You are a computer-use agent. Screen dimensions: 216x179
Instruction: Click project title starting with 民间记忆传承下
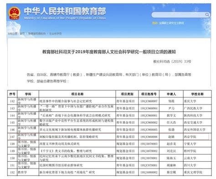point(77,158)
